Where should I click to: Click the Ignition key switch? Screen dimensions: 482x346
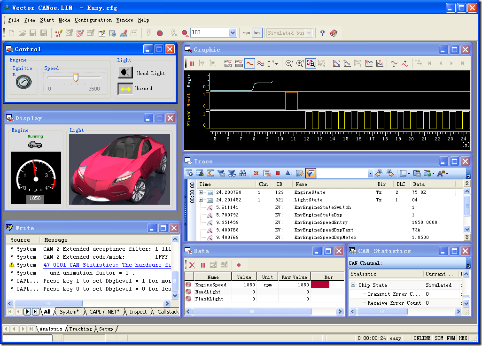pos(23,83)
